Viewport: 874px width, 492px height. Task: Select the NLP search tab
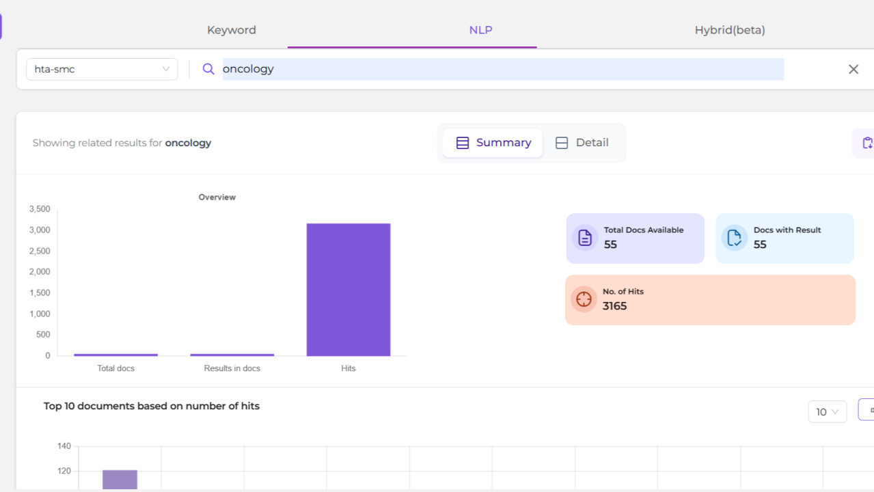tap(480, 30)
